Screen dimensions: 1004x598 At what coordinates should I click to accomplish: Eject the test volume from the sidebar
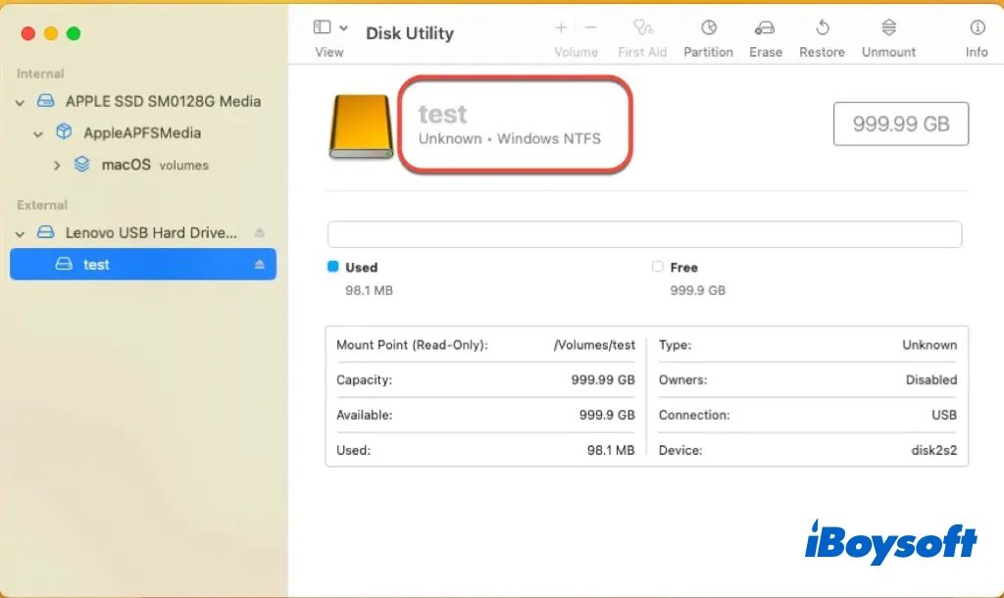click(x=259, y=264)
